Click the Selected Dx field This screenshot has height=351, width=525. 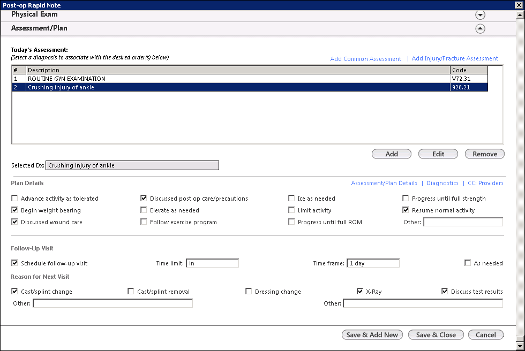pos(132,165)
